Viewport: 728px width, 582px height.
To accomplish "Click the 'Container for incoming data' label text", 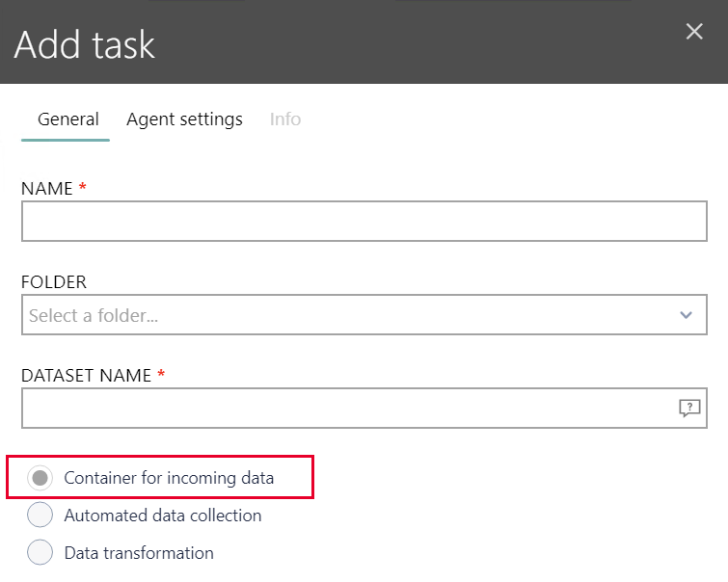I will (169, 478).
